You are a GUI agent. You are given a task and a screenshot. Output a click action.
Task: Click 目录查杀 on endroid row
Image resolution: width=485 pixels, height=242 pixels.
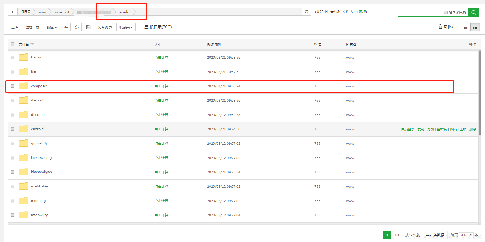click(408, 129)
